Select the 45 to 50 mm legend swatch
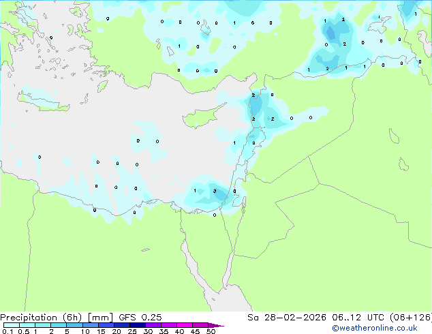432x334 pixels. click(x=200, y=325)
